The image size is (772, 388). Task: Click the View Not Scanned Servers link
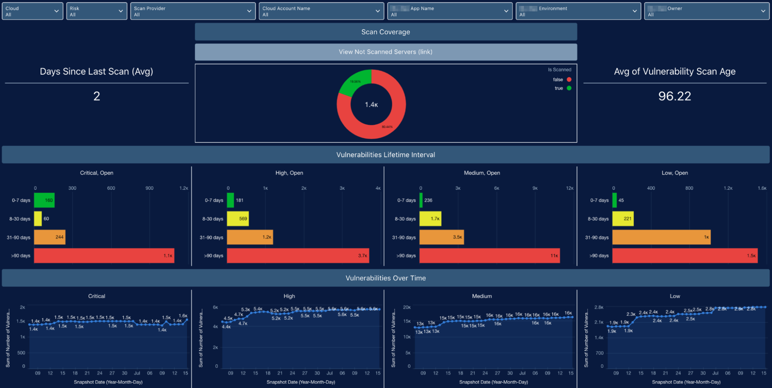pyautogui.click(x=386, y=52)
